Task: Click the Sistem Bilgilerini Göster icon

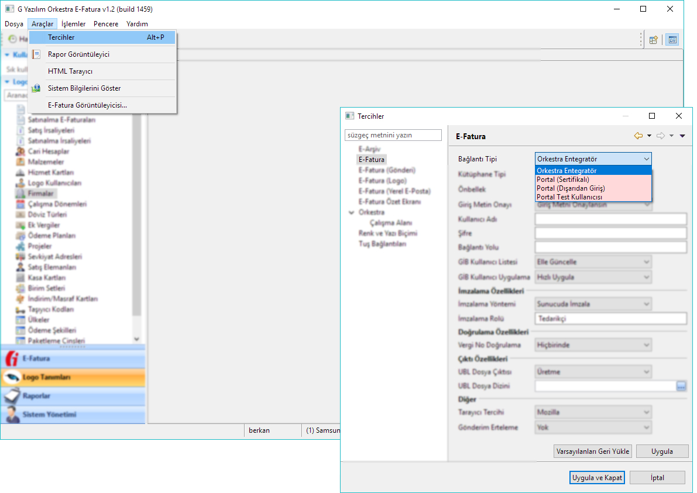Action: (36, 88)
